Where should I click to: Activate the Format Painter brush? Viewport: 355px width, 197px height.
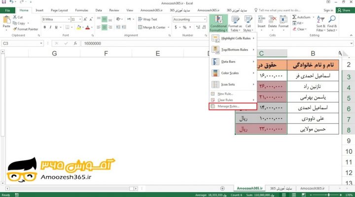(25, 29)
